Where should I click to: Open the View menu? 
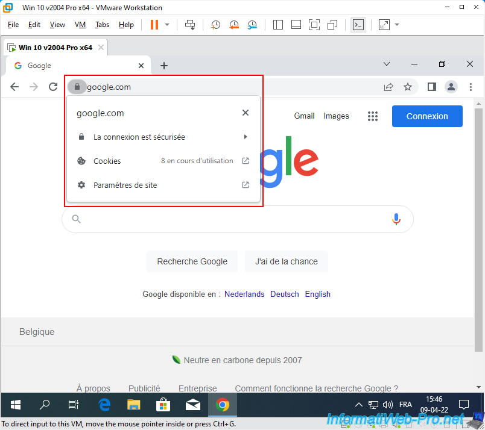(57, 25)
